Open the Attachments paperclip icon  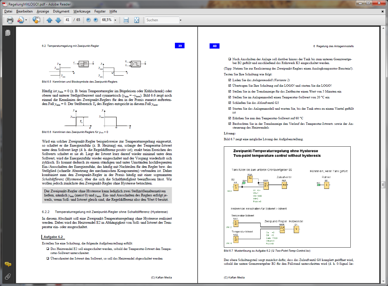[x=8, y=276]
